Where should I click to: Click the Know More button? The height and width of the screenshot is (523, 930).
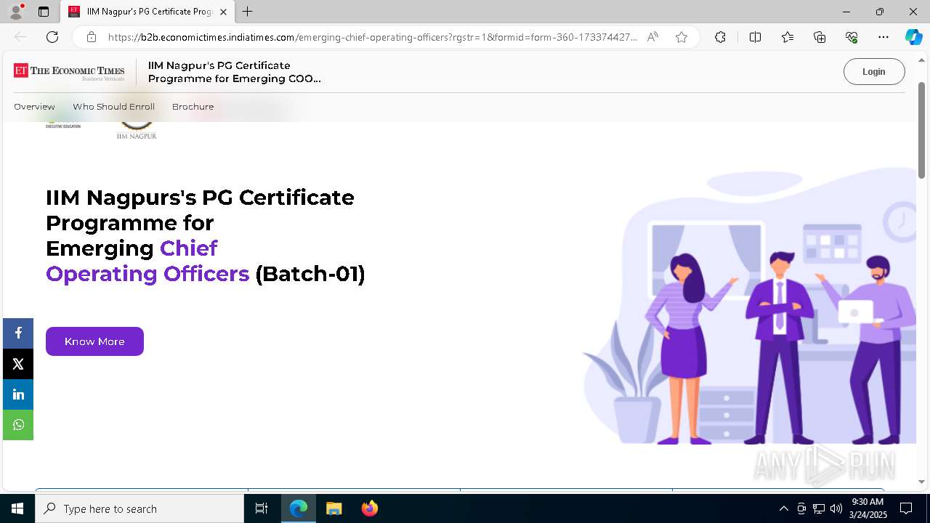(94, 341)
